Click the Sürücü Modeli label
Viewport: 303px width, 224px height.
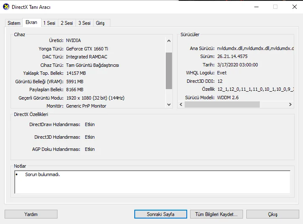[200, 98]
